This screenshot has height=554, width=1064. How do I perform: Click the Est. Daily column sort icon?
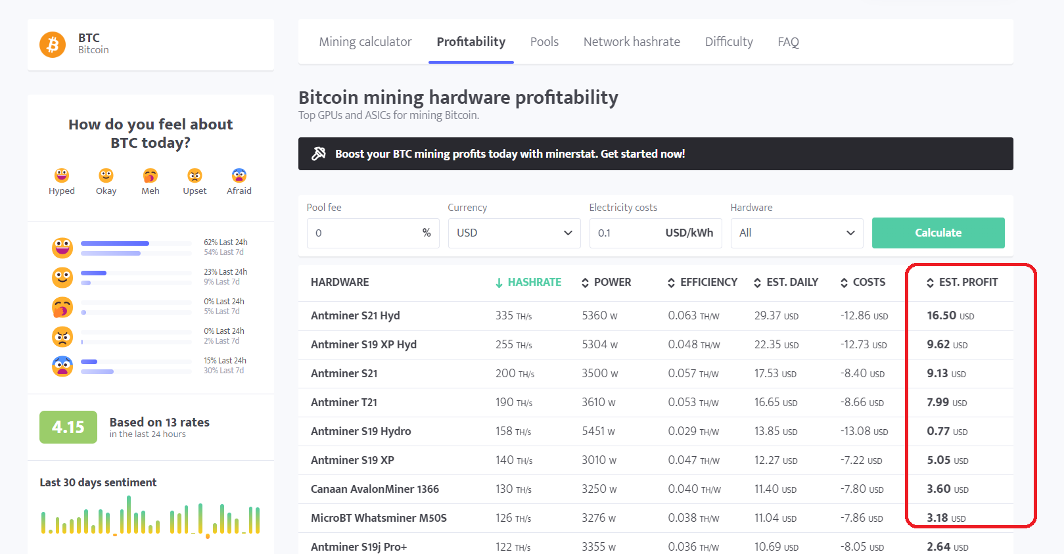tap(758, 283)
